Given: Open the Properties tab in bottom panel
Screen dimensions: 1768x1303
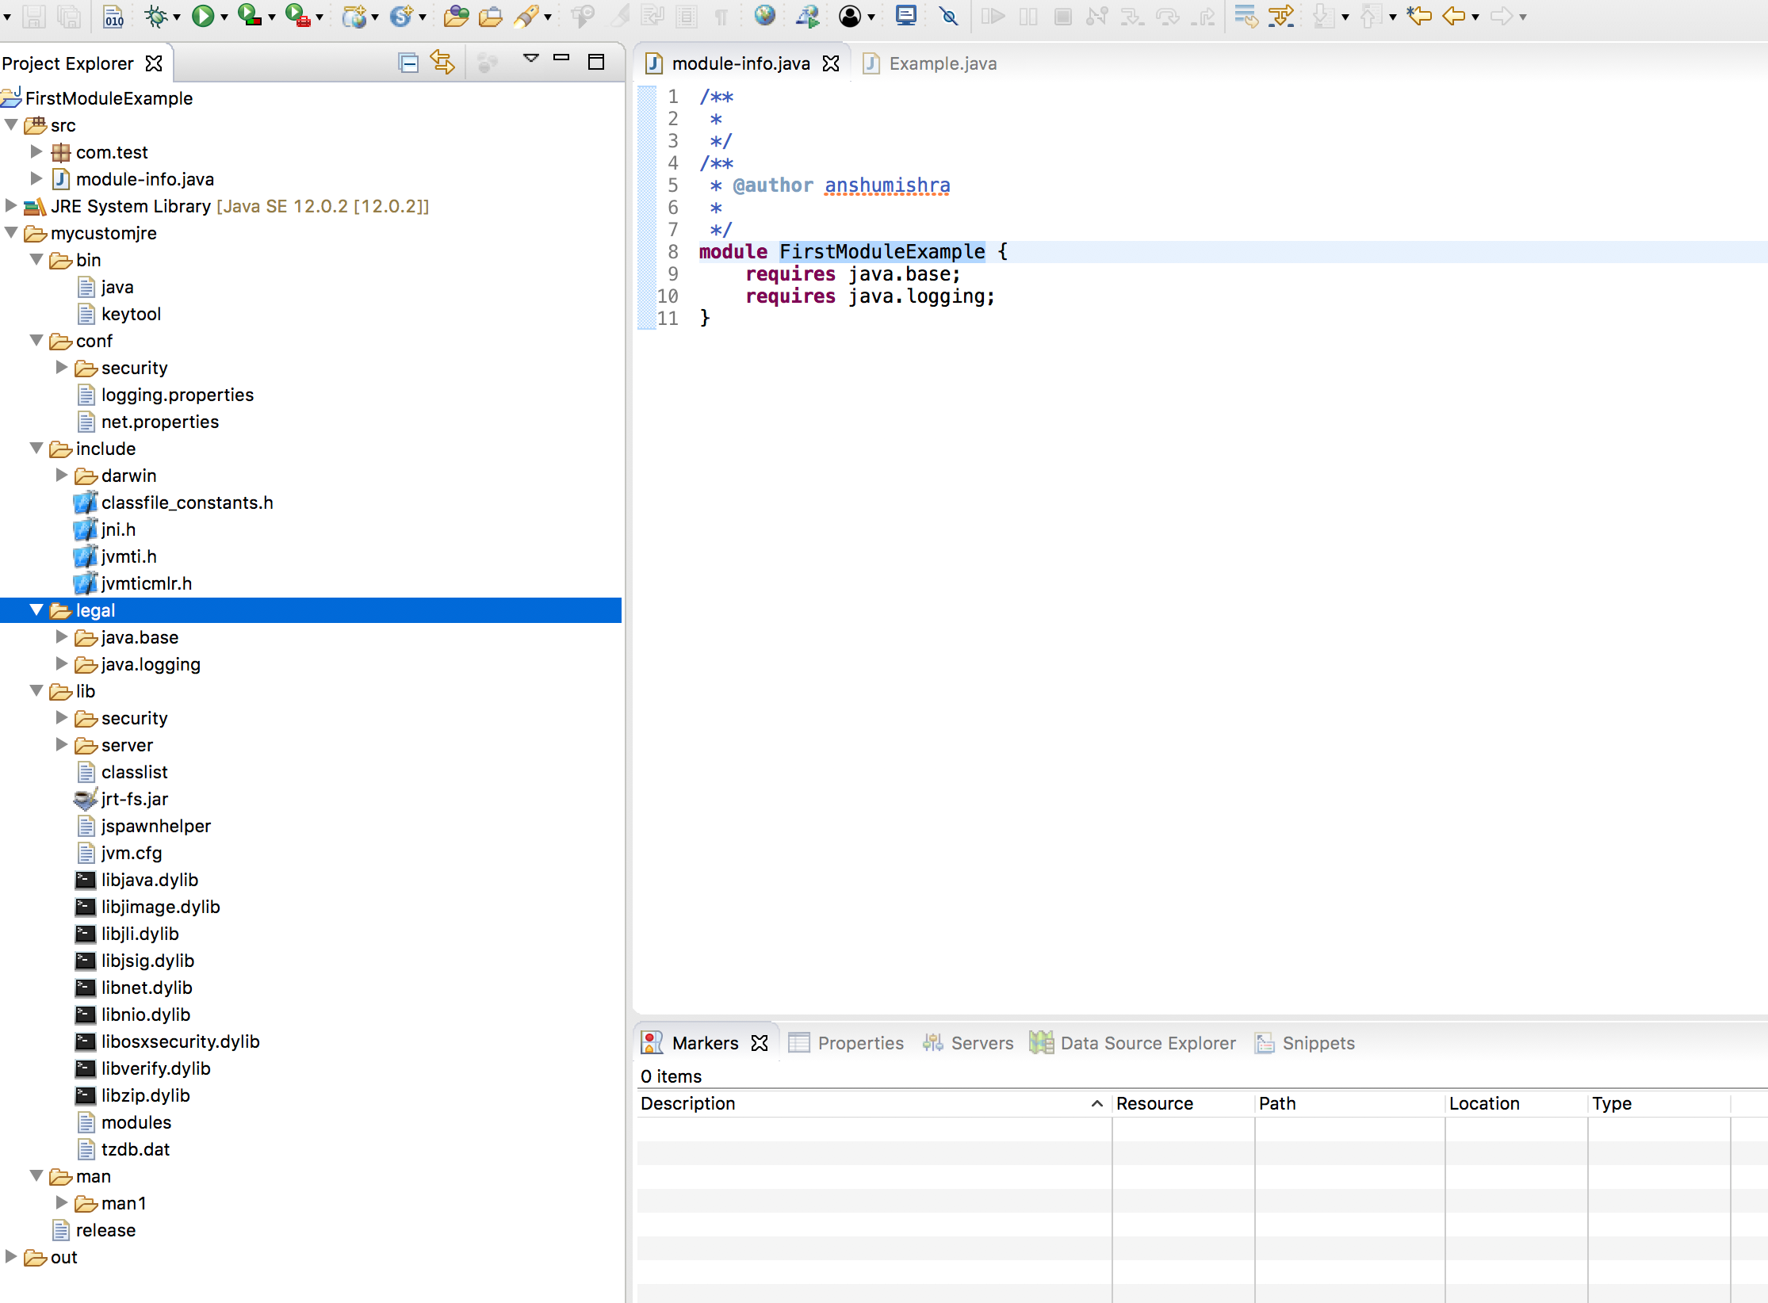Looking at the screenshot, I should tap(860, 1042).
